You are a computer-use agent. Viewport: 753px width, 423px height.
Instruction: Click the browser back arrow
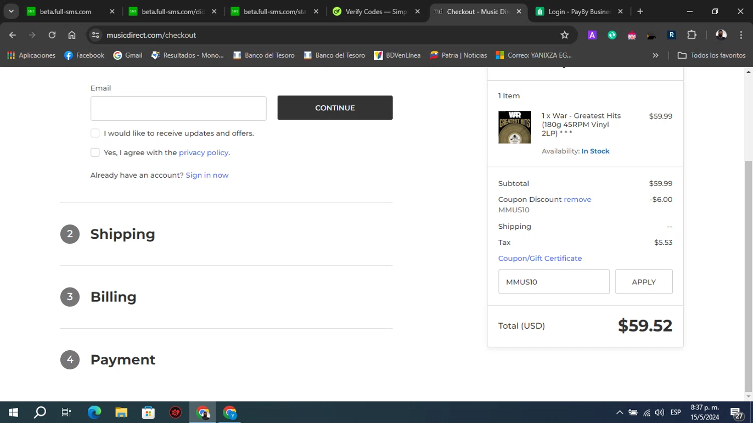(x=13, y=35)
